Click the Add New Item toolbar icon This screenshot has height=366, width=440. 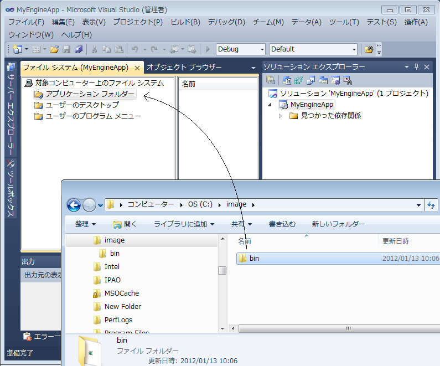coord(36,49)
